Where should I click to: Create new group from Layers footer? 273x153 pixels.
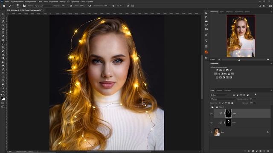tap(261, 151)
